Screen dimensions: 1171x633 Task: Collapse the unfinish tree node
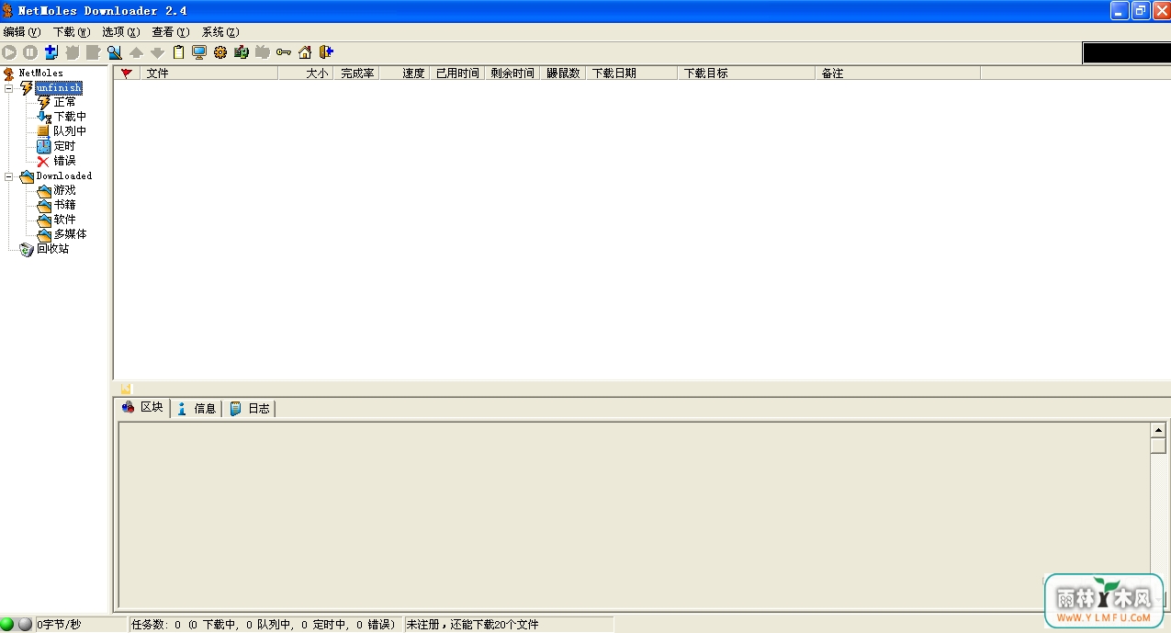click(x=10, y=88)
